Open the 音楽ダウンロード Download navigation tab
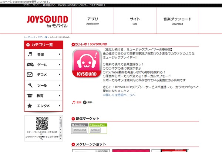The image size is (222, 152). 177,21
